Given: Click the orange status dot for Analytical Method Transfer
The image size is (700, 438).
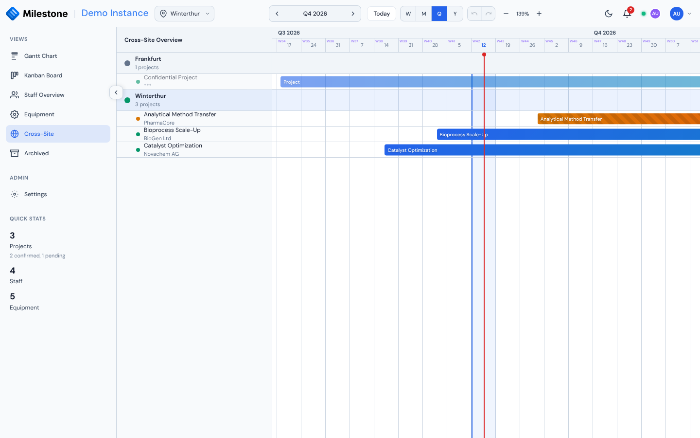Looking at the screenshot, I should pyautogui.click(x=138, y=119).
